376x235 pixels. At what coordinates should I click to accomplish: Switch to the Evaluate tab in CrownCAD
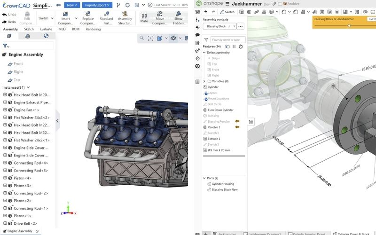click(x=46, y=29)
